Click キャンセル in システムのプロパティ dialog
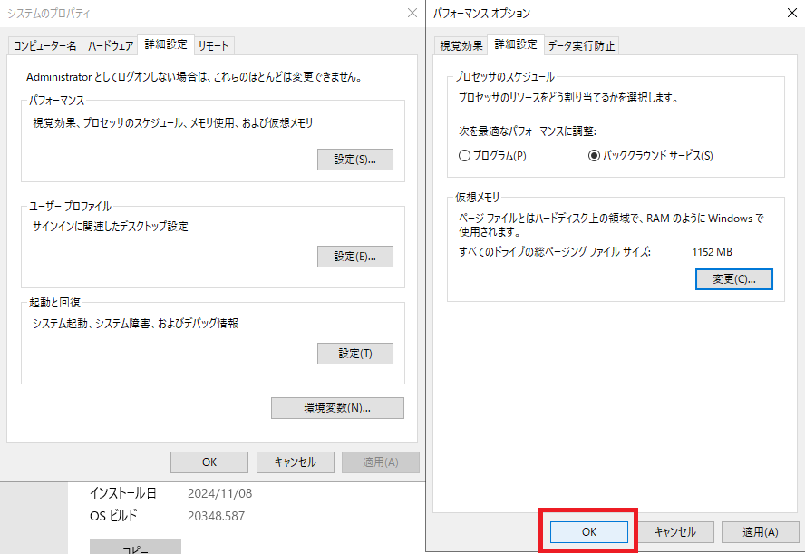The height and width of the screenshot is (554, 805). tap(295, 462)
